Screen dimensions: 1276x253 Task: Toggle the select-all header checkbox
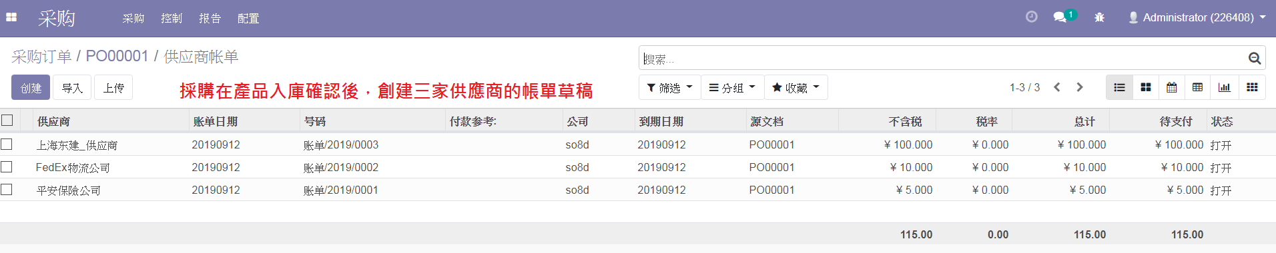tap(7, 121)
